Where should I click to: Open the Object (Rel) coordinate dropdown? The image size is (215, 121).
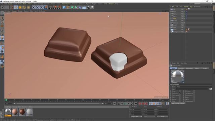coord(136,117)
